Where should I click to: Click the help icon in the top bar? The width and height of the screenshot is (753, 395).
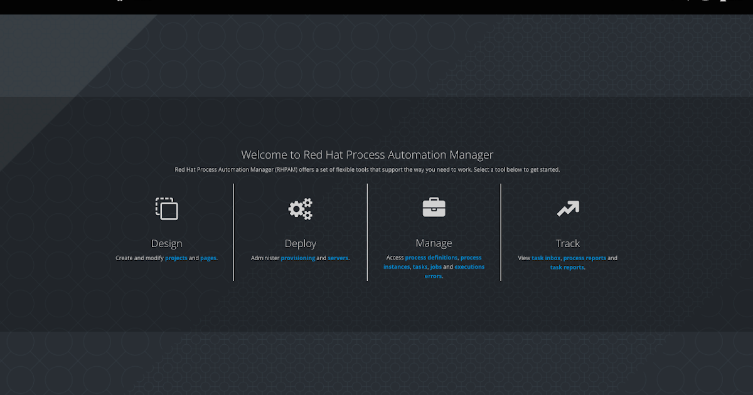tap(688, 3)
